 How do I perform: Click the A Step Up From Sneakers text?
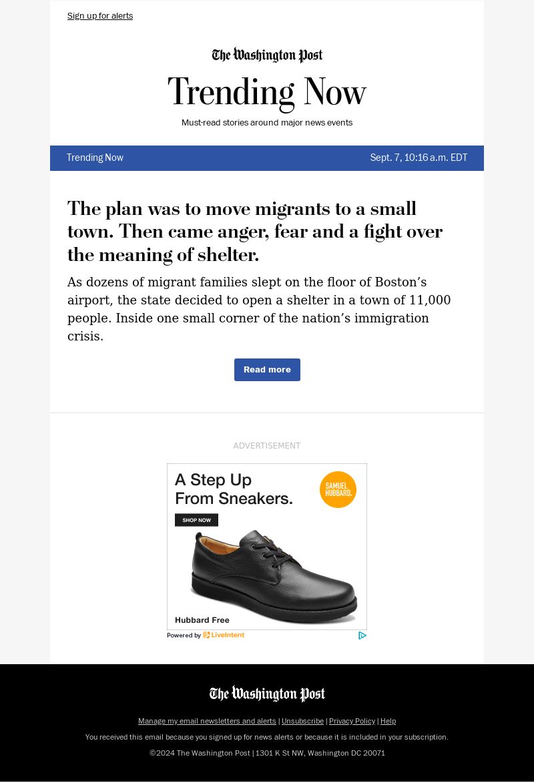tap(234, 489)
